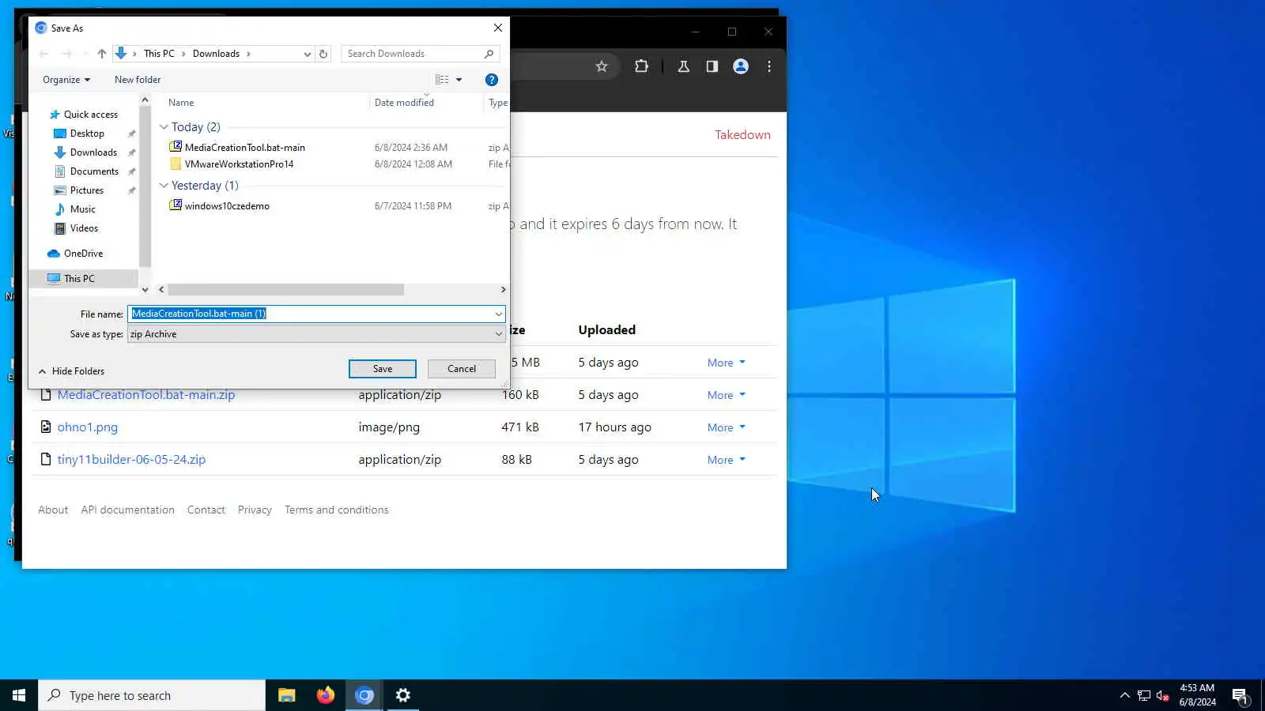Open Save As help question mark
Image resolution: width=1265 pixels, height=711 pixels.
click(x=491, y=80)
